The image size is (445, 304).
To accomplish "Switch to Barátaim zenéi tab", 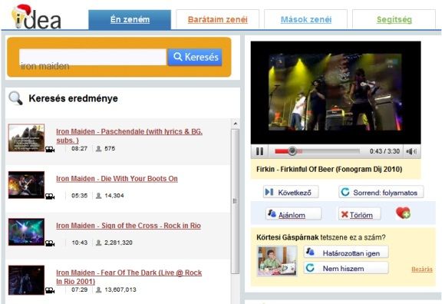I will coord(218,20).
